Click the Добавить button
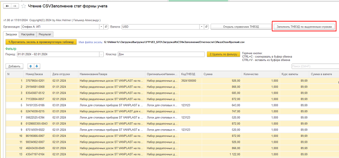 point(14,67)
